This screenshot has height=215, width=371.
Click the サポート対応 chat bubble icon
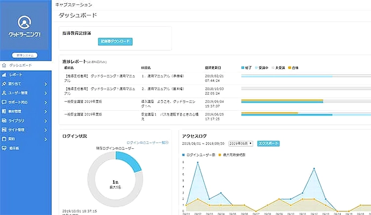(5, 103)
